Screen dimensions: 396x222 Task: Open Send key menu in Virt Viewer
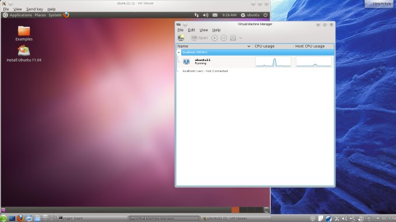click(x=34, y=9)
